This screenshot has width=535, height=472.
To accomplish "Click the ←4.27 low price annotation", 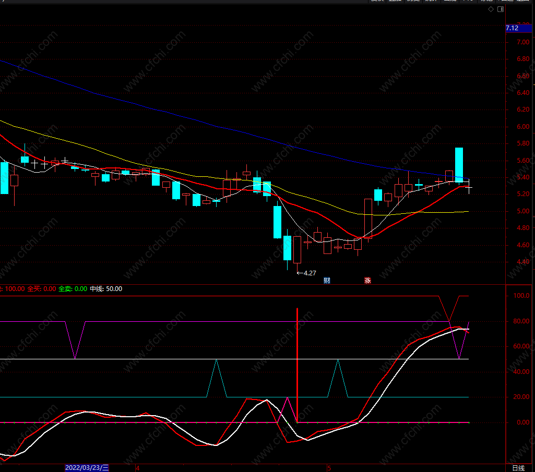I will (306, 273).
